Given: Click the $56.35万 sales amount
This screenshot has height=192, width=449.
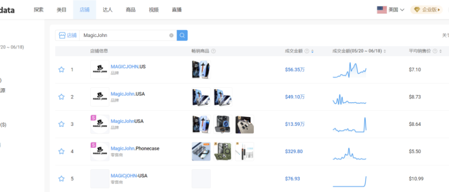Looking at the screenshot, I should tap(295, 70).
